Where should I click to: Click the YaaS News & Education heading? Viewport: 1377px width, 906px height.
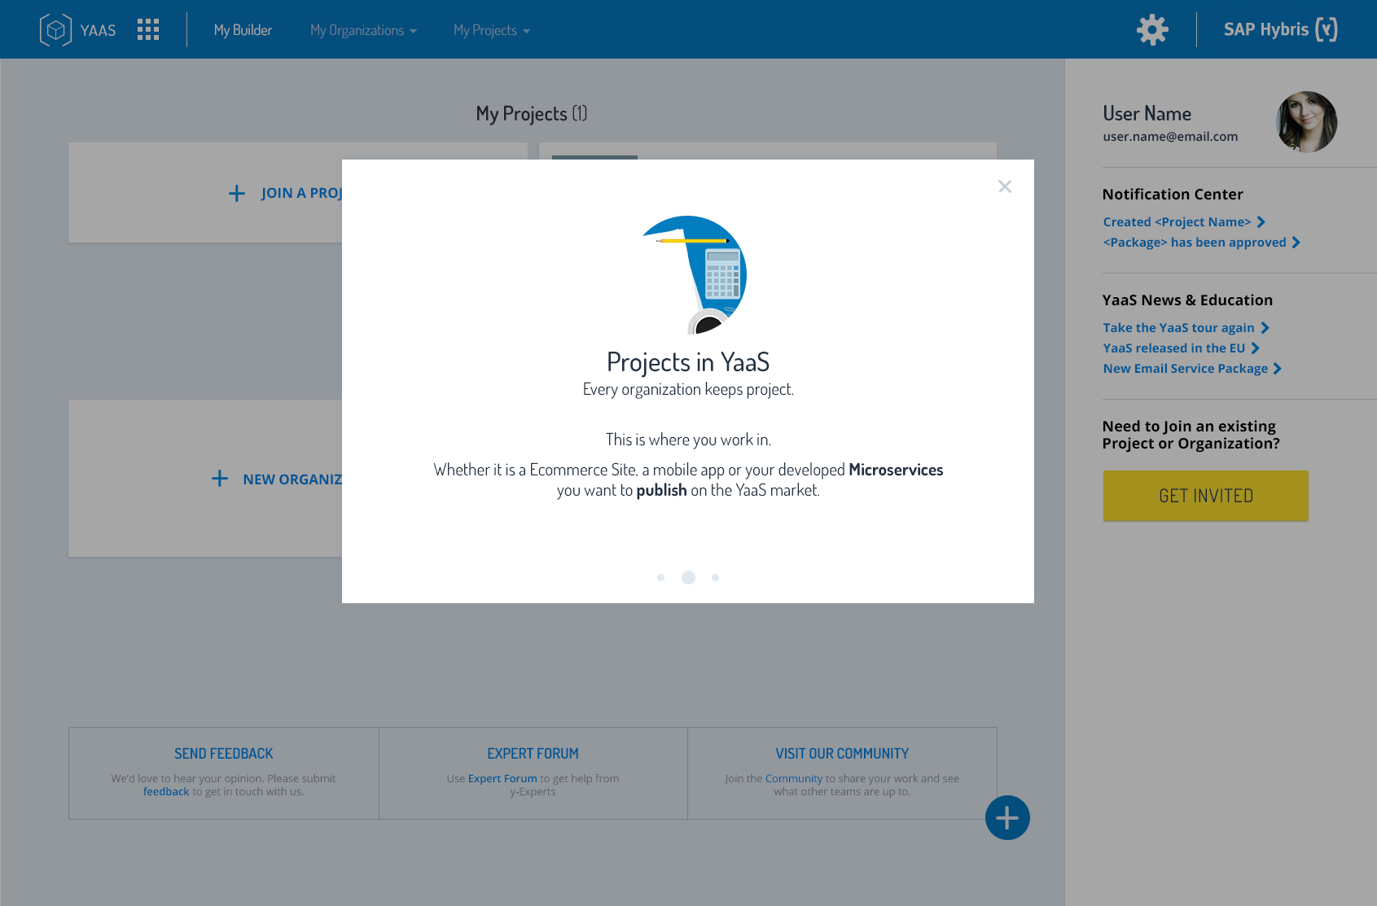pos(1187,300)
